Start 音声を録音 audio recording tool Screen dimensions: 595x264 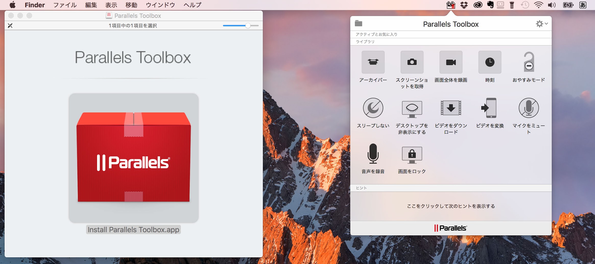point(373,154)
